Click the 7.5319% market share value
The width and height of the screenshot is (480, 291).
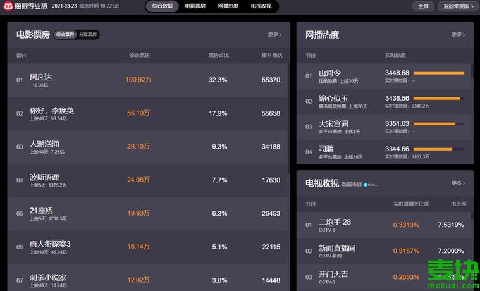(451, 225)
